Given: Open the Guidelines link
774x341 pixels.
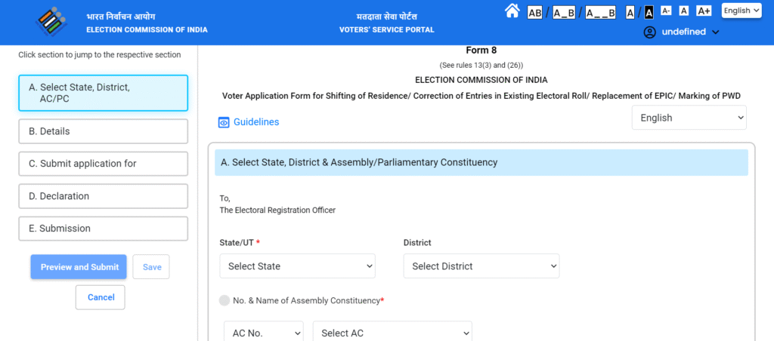Looking at the screenshot, I should tap(255, 122).
